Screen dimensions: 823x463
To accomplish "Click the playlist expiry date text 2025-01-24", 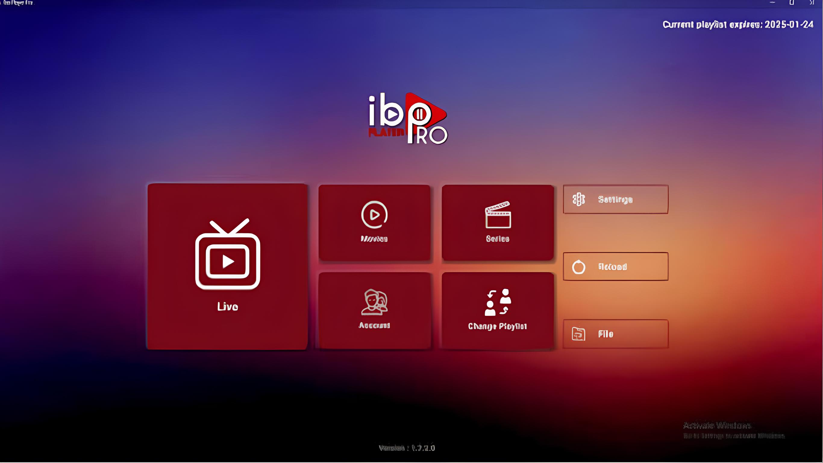I will click(x=789, y=25).
